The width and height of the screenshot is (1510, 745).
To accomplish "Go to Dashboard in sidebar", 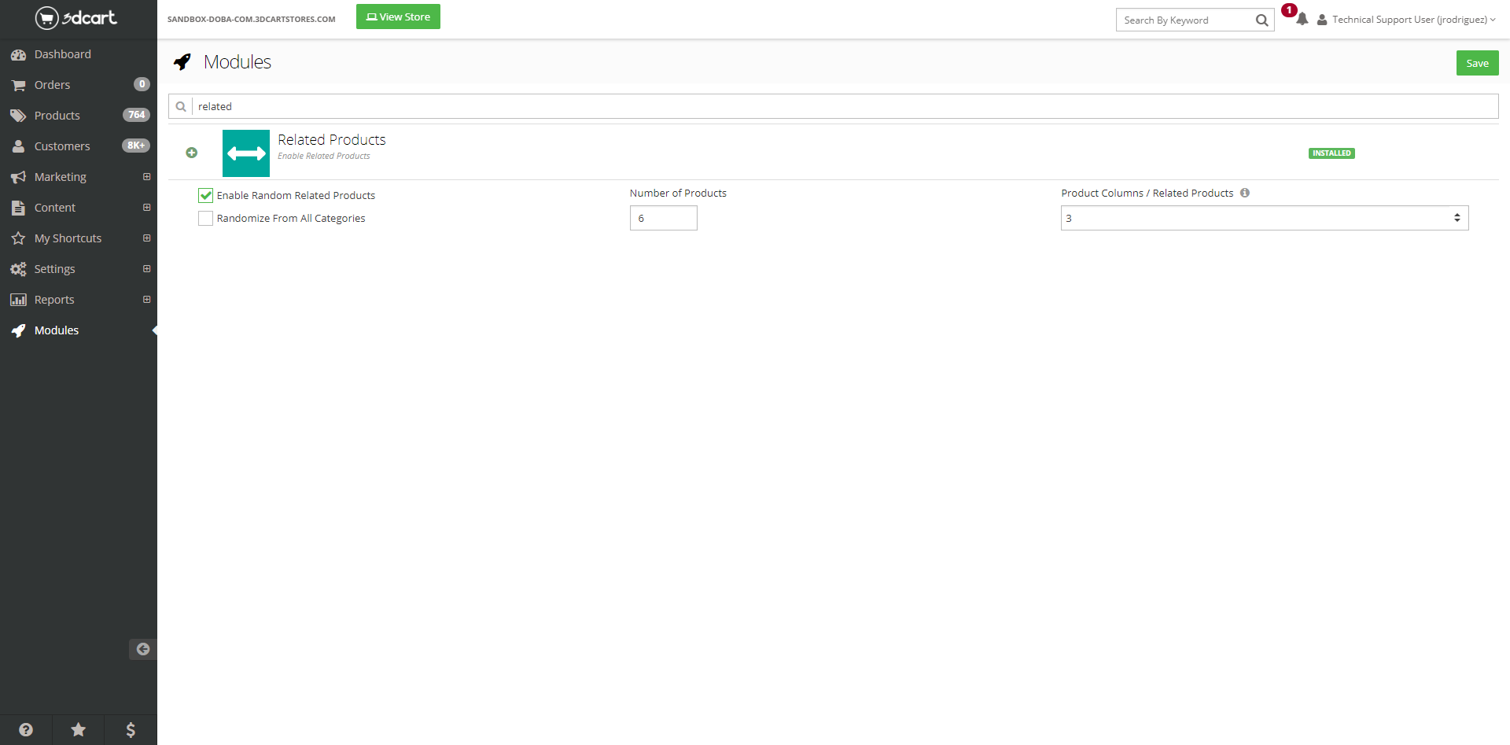I will (x=62, y=54).
